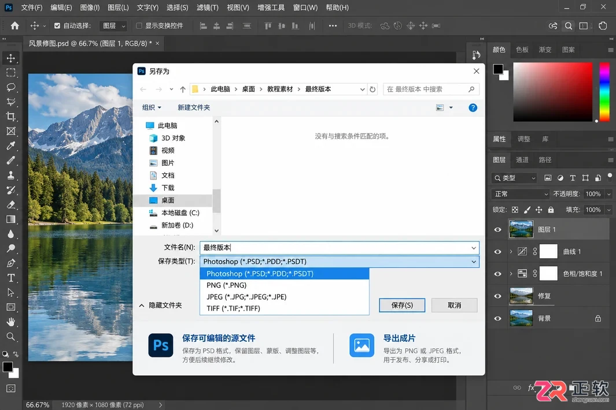Select the Horizontal Type tool

tap(10, 278)
